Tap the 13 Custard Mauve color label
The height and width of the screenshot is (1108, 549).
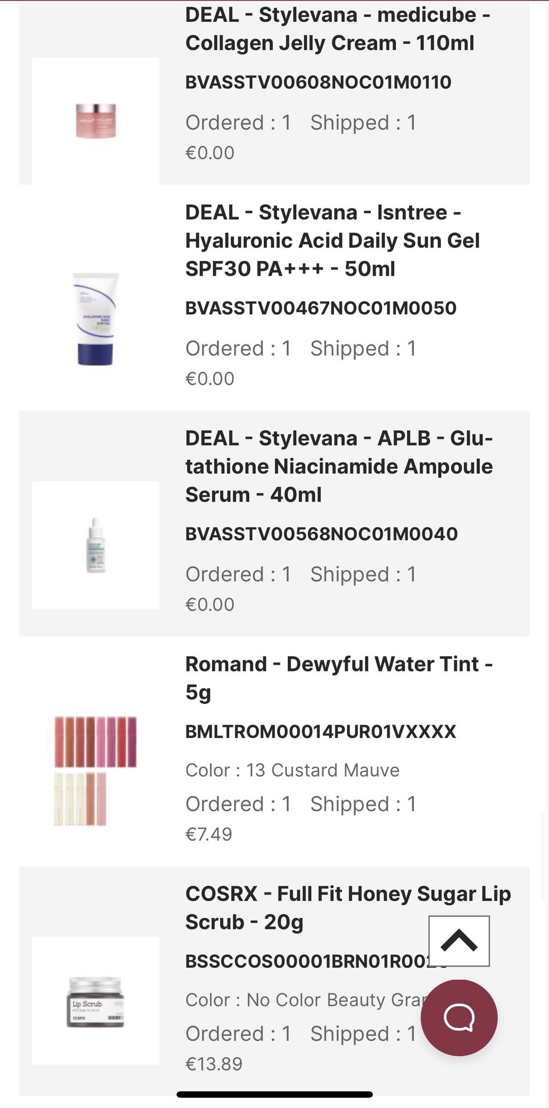pyautogui.click(x=323, y=770)
